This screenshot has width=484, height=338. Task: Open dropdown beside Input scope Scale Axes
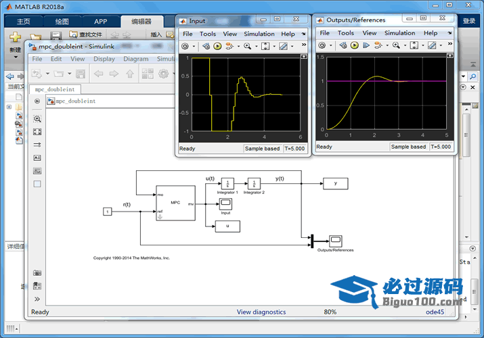(x=274, y=46)
